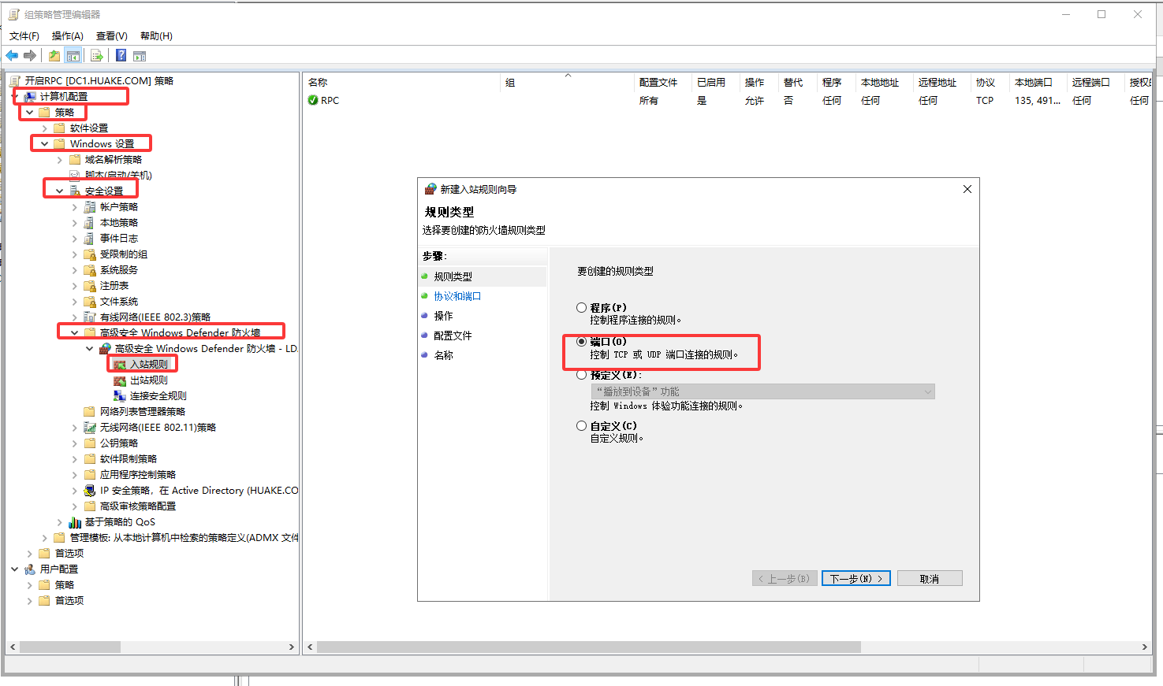Select the 软件限制策略 tree item
Viewport: 1163px width, 686px height.
pos(129,459)
